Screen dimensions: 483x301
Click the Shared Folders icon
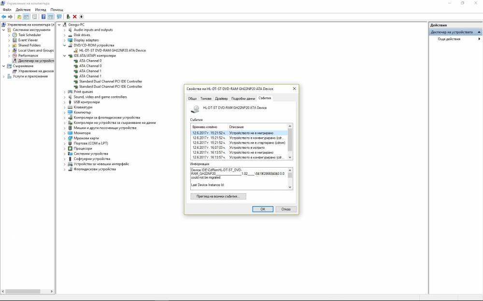(x=14, y=45)
